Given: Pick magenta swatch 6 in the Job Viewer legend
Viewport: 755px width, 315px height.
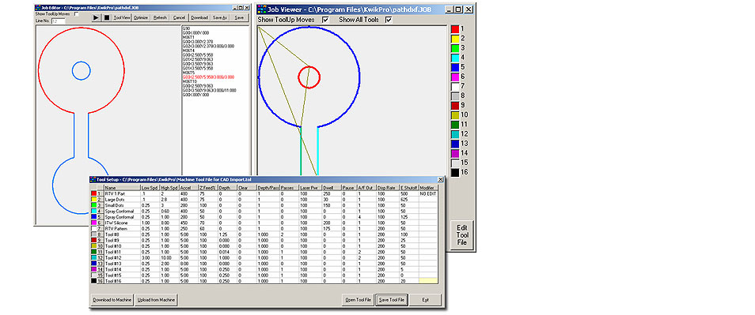Looking at the screenshot, I should pos(454,77).
